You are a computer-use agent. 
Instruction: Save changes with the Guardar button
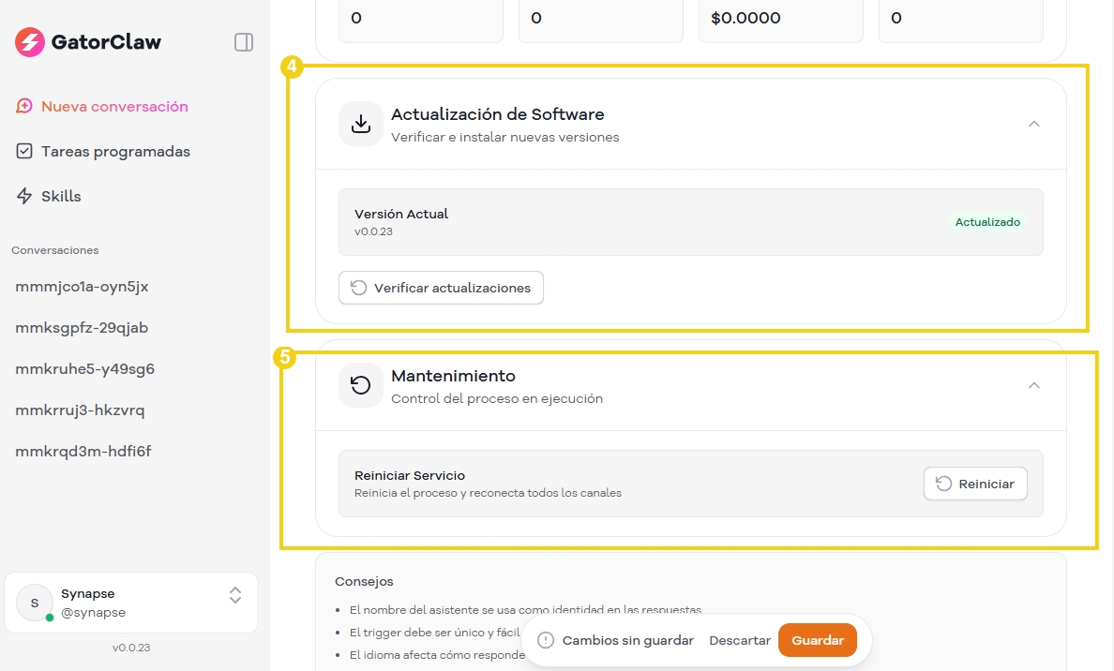[x=817, y=640]
